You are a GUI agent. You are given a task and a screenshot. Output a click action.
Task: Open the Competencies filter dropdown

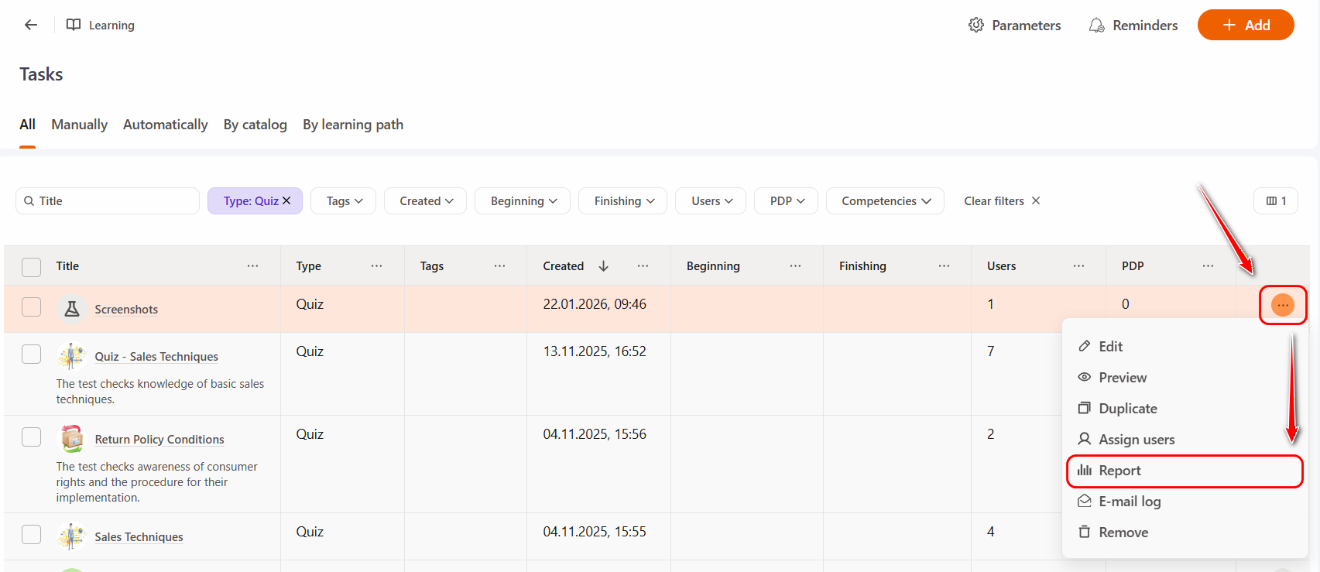point(885,201)
